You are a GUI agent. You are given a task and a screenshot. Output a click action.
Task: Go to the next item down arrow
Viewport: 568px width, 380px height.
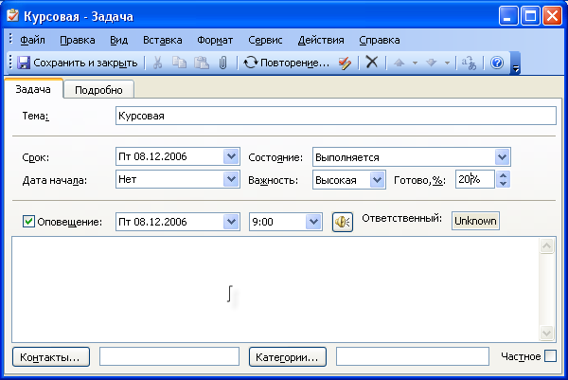tap(431, 63)
